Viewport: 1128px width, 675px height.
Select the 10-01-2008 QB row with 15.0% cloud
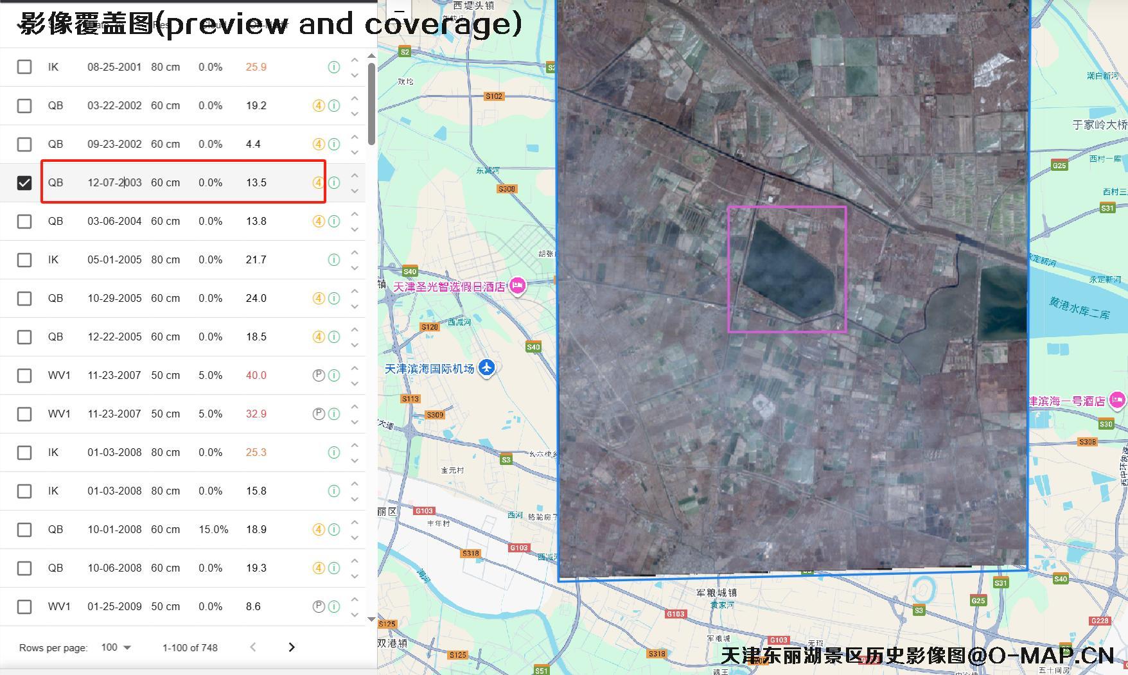[x=24, y=530]
